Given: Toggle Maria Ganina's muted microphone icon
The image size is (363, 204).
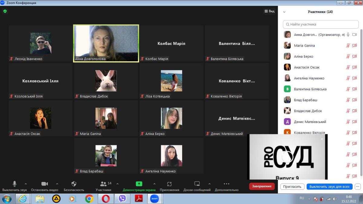Looking at the screenshot, I should coord(348,46).
